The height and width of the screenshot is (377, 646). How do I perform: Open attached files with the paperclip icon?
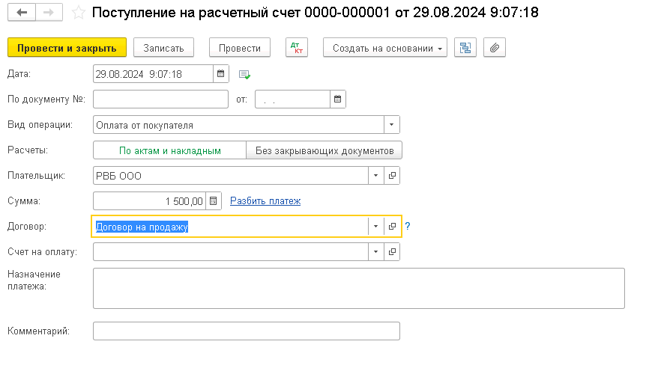click(495, 48)
